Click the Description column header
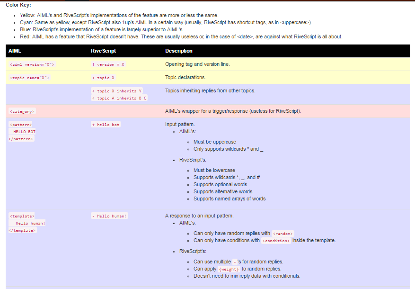Image resolution: width=415 pixels, height=289 pixels. tap(179, 51)
